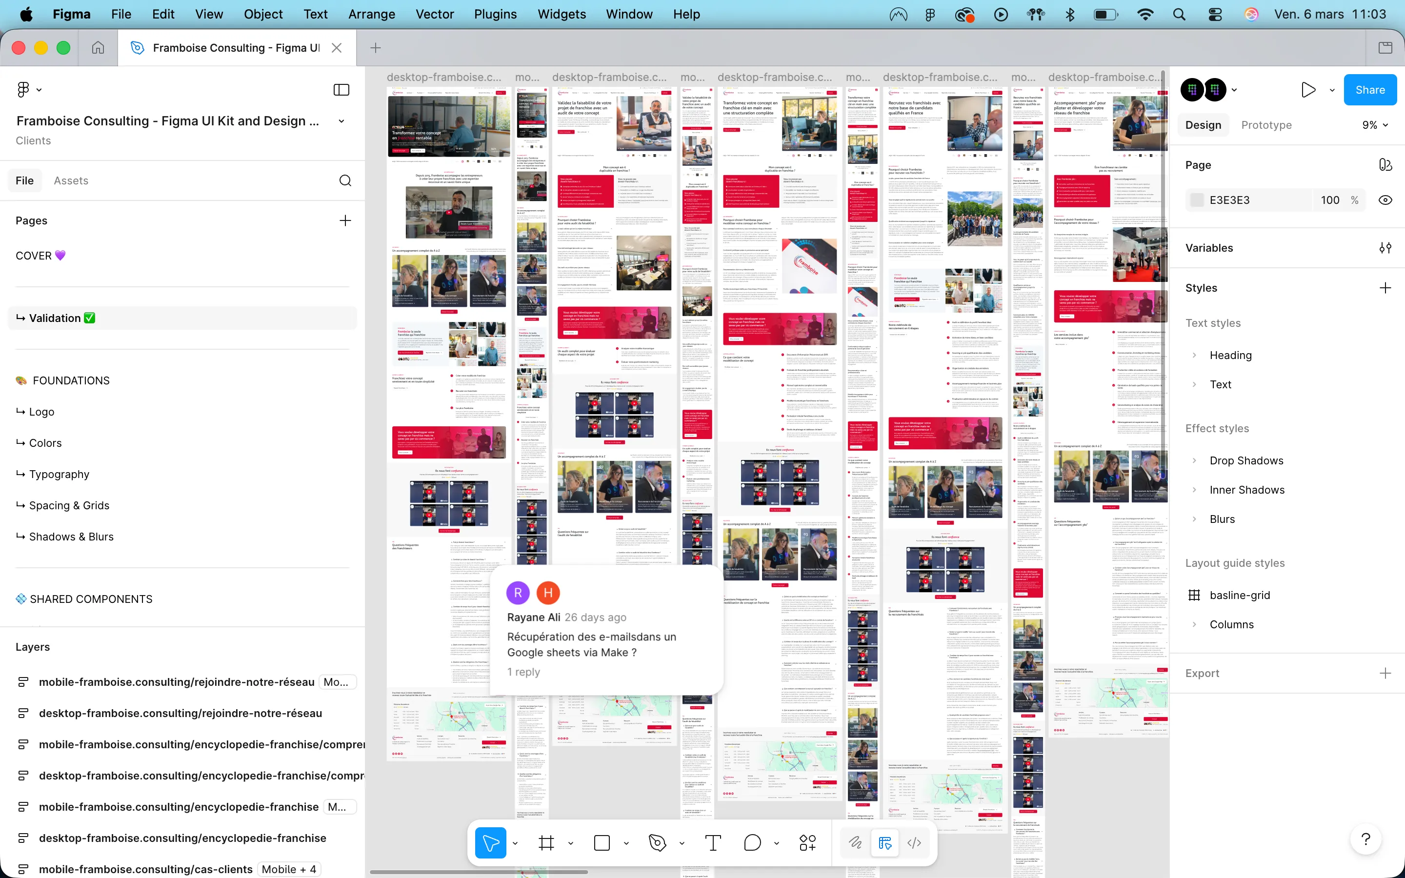Select the Comment tool

[x=751, y=842]
